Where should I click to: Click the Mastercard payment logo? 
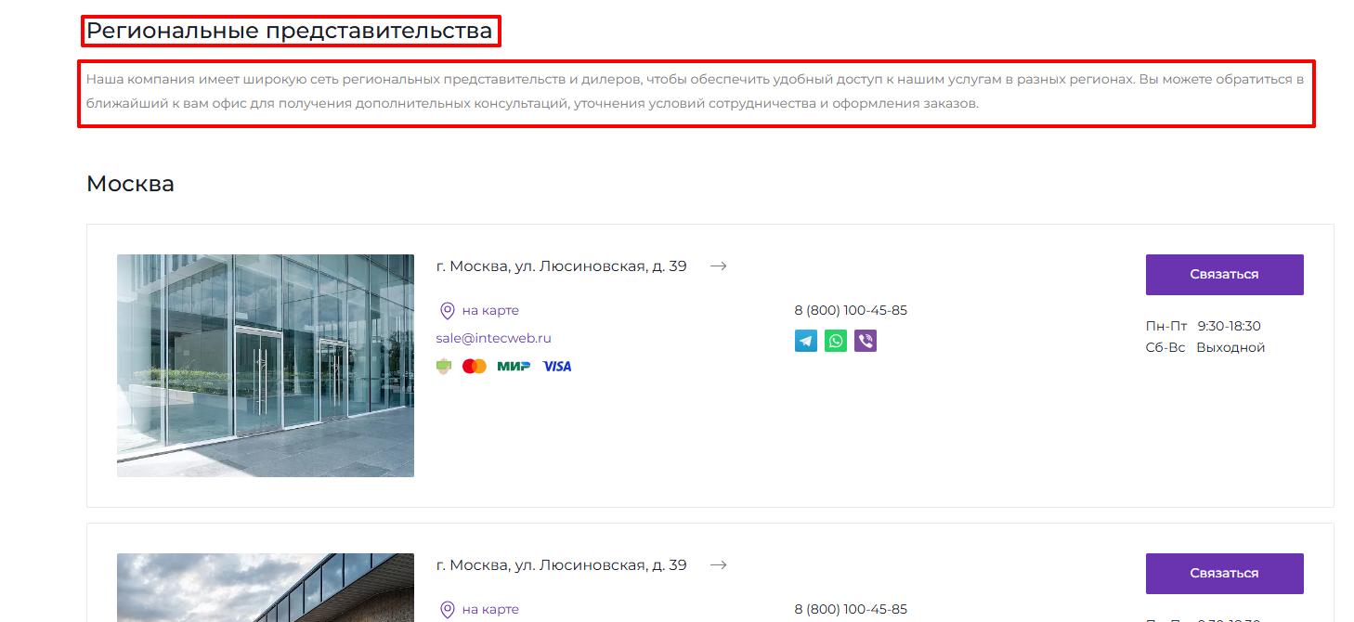pos(475,367)
